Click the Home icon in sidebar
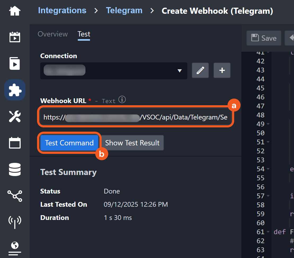294x258 pixels. [x=15, y=11]
